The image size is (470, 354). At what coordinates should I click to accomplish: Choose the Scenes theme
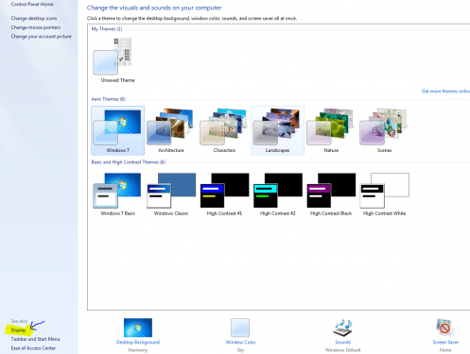pos(384,130)
